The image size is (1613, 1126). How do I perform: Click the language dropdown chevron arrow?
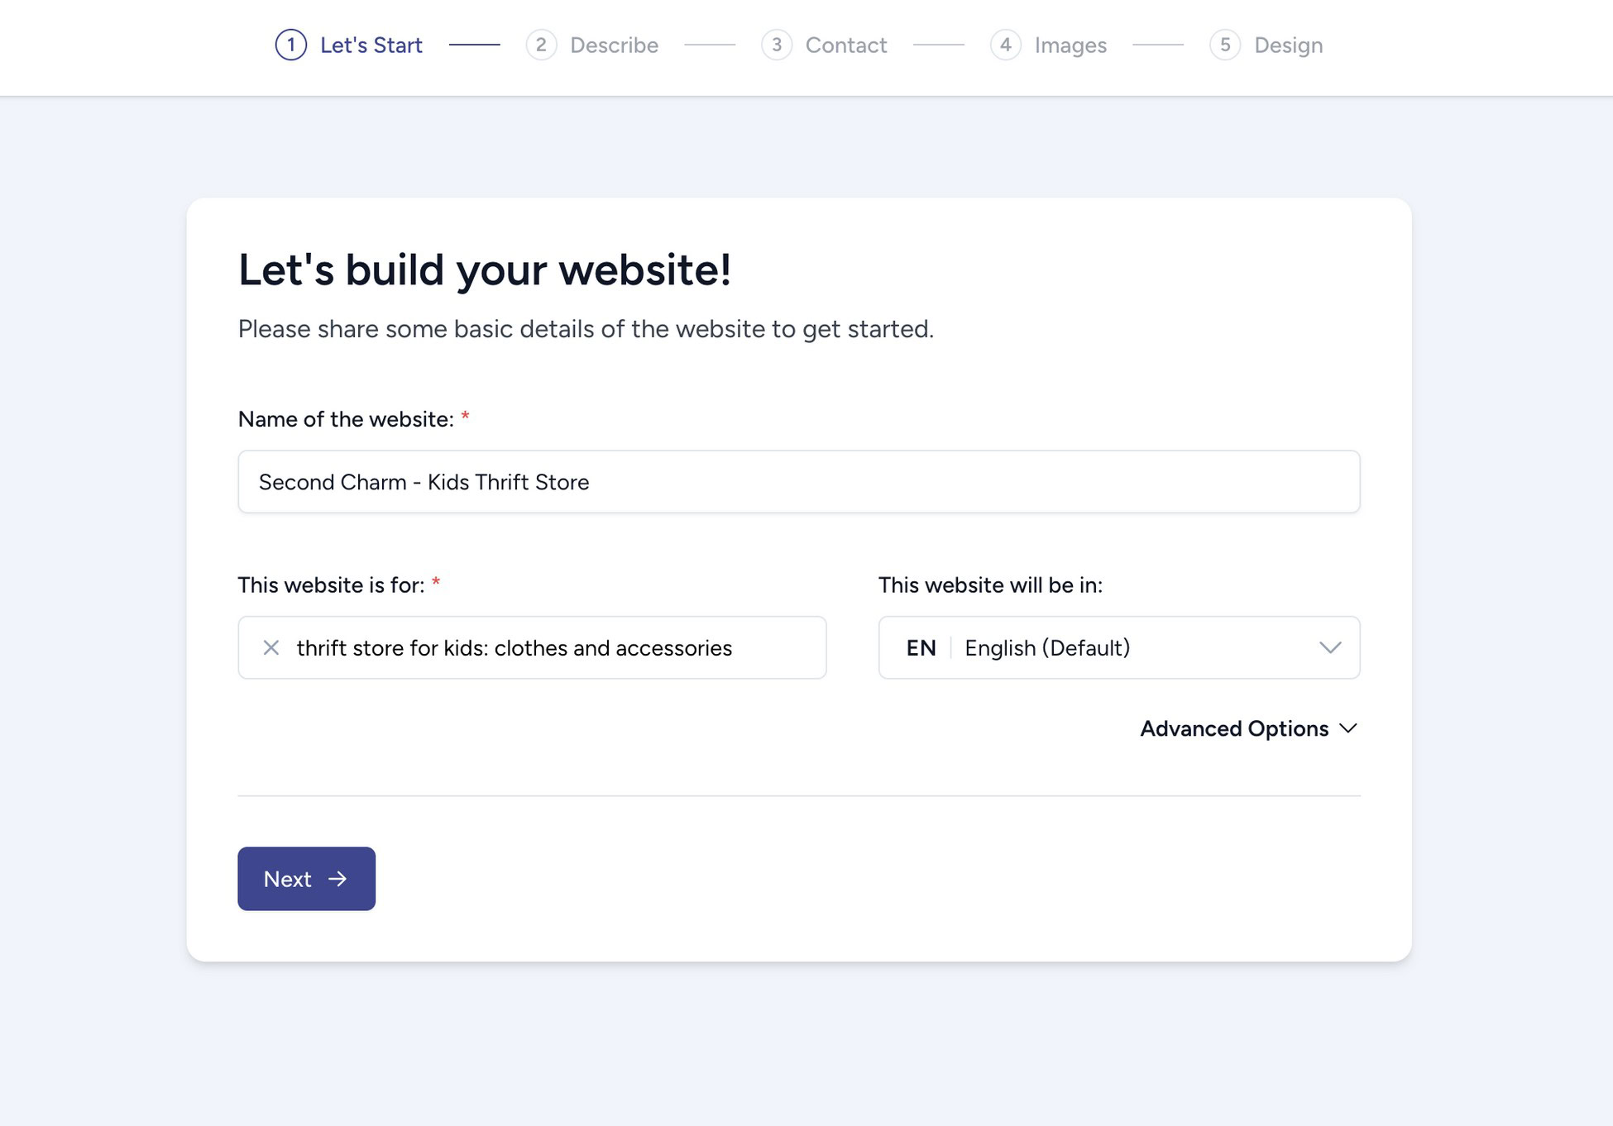pos(1330,648)
